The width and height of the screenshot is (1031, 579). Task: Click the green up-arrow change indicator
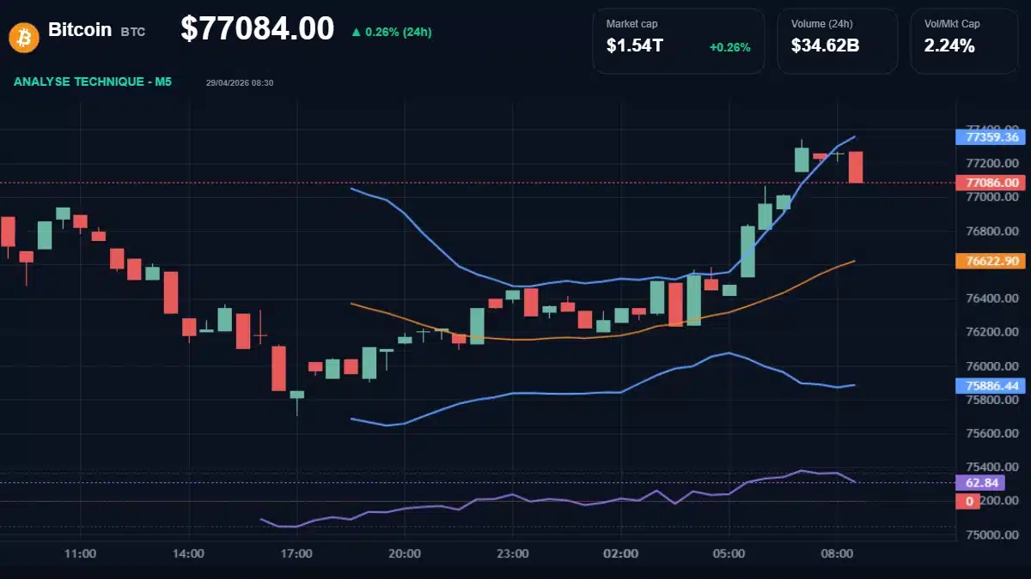coord(355,33)
